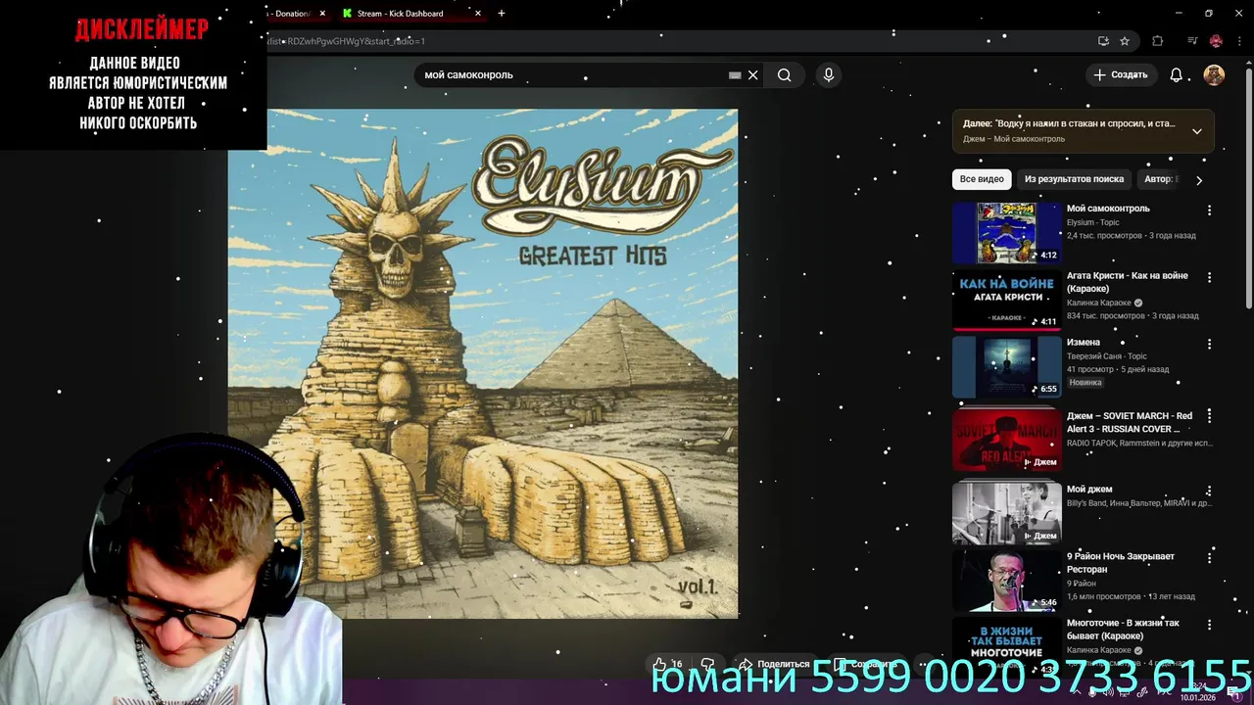Open options for SOVIET MARCH mix

click(1209, 416)
